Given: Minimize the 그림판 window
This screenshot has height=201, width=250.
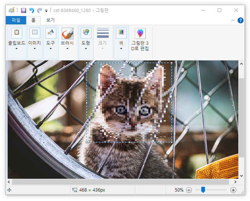Looking at the screenshot, I should click(x=203, y=11).
